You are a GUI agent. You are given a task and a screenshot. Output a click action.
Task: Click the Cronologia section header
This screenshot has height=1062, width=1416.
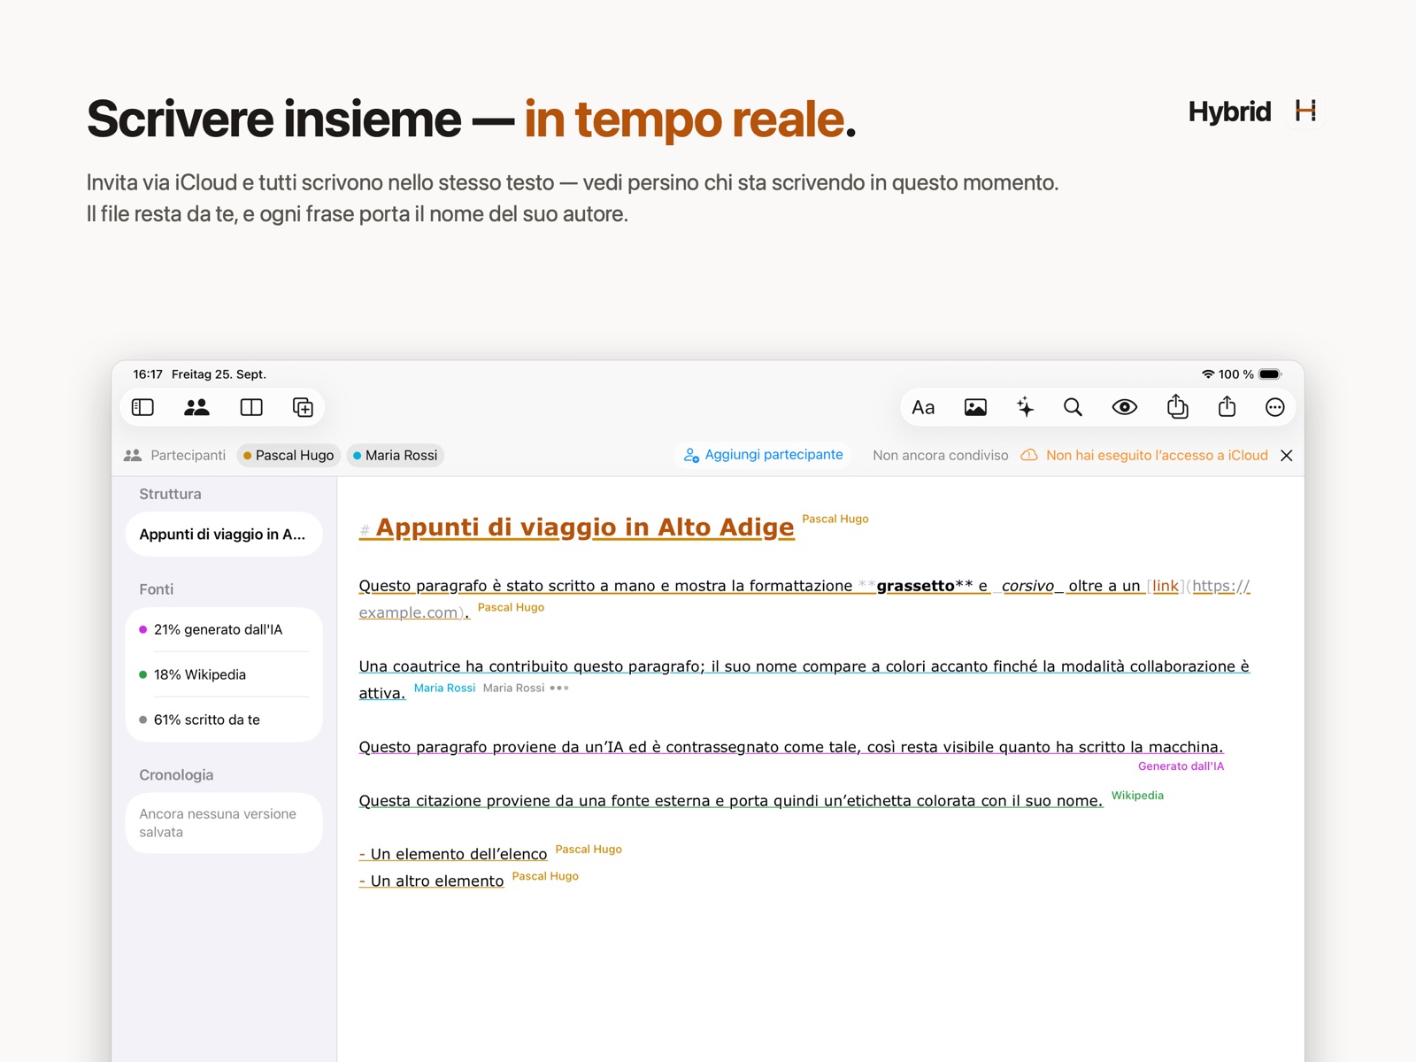click(x=176, y=775)
